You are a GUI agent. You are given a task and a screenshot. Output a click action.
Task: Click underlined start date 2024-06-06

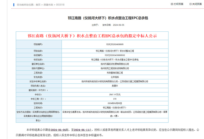coord(58,130)
